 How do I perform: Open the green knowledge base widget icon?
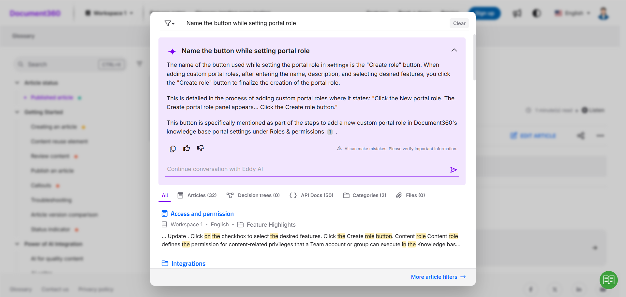[609, 280]
